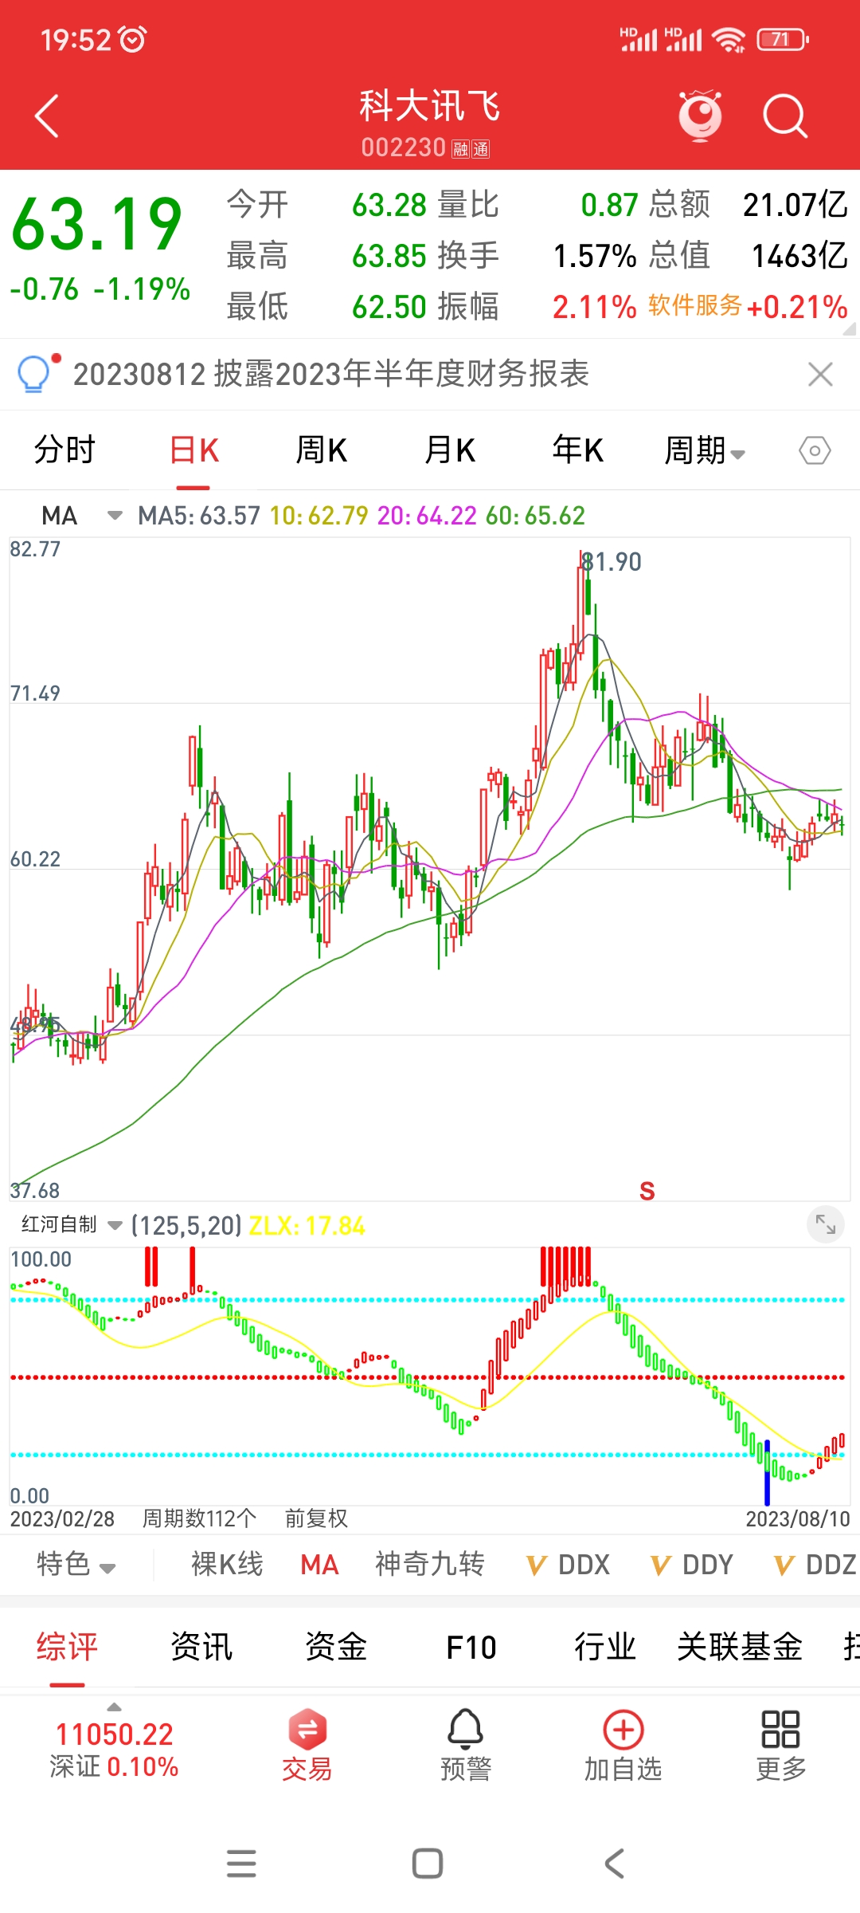Tap the 融通 margin tag icons
The width and height of the screenshot is (860, 1913).
pos(471,149)
